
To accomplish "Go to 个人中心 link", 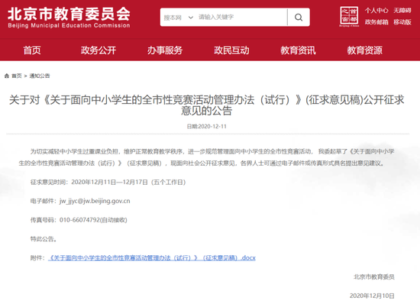I will click(x=376, y=11).
